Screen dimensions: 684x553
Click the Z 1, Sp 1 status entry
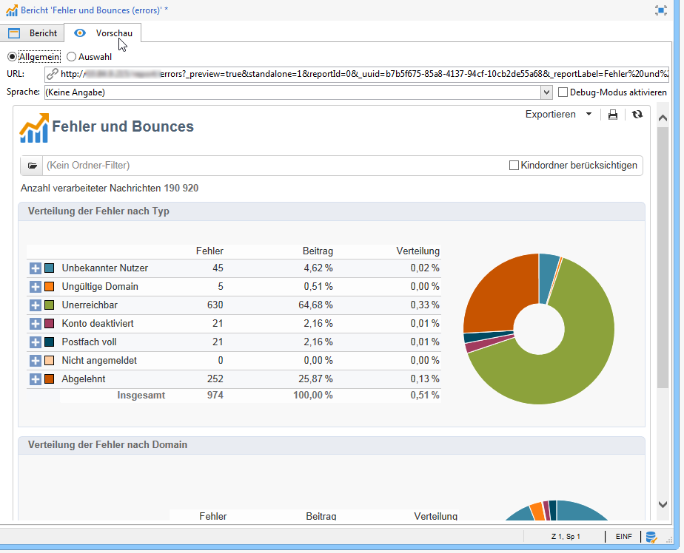click(x=566, y=537)
